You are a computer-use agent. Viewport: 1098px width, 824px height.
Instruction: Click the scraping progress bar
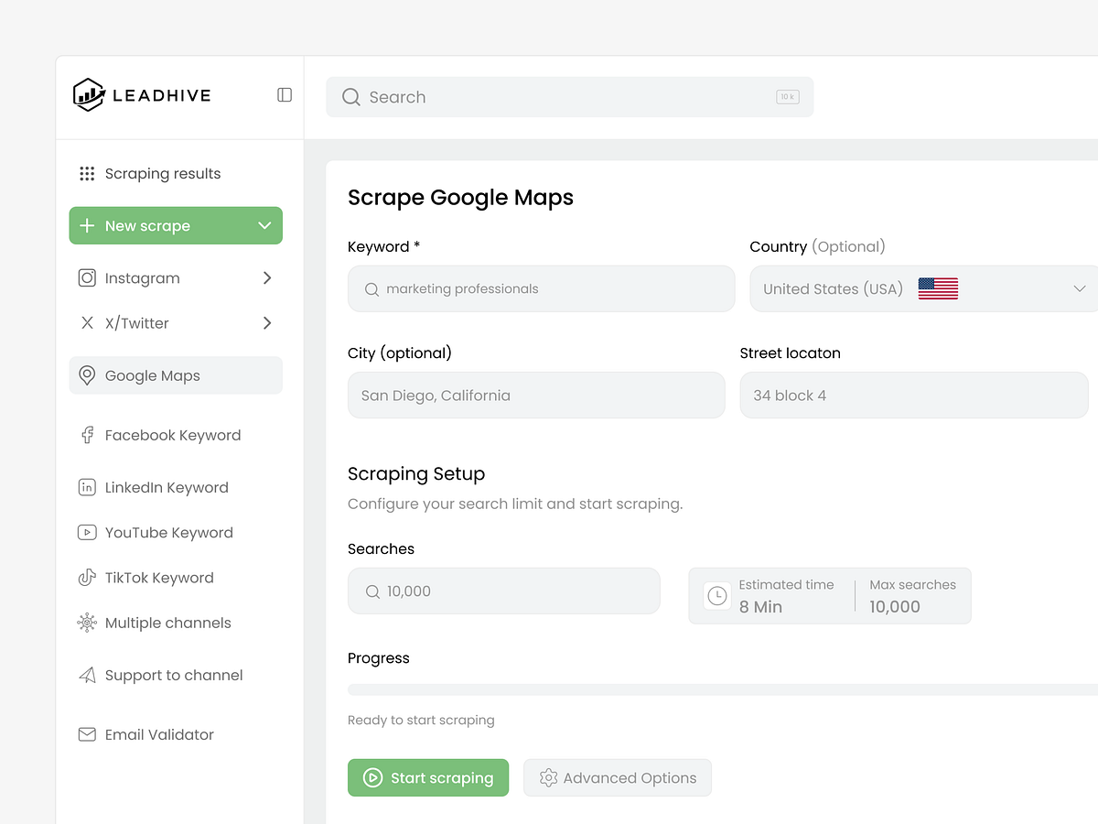(x=723, y=689)
